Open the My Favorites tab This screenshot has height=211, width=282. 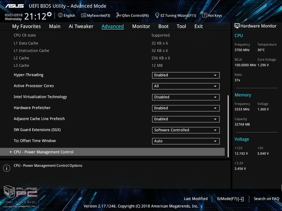pyautogui.click(x=27, y=26)
